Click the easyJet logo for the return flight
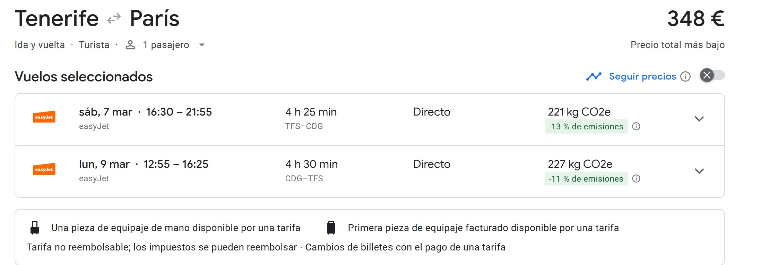The image size is (778, 265). point(44,169)
